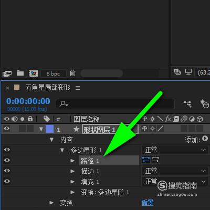210x210 pixels.
Task: Click the lock column header icon
Action: coord(30,119)
